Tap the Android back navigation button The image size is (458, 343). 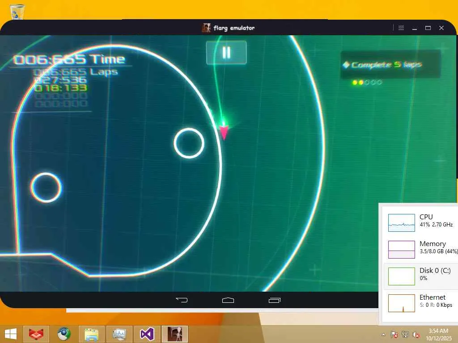coord(182,300)
